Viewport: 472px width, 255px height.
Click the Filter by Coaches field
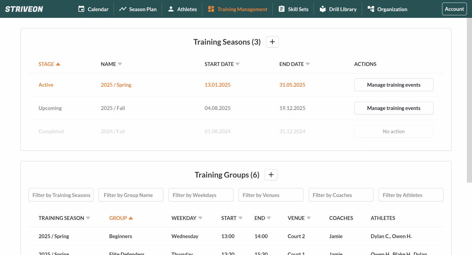pos(341,195)
